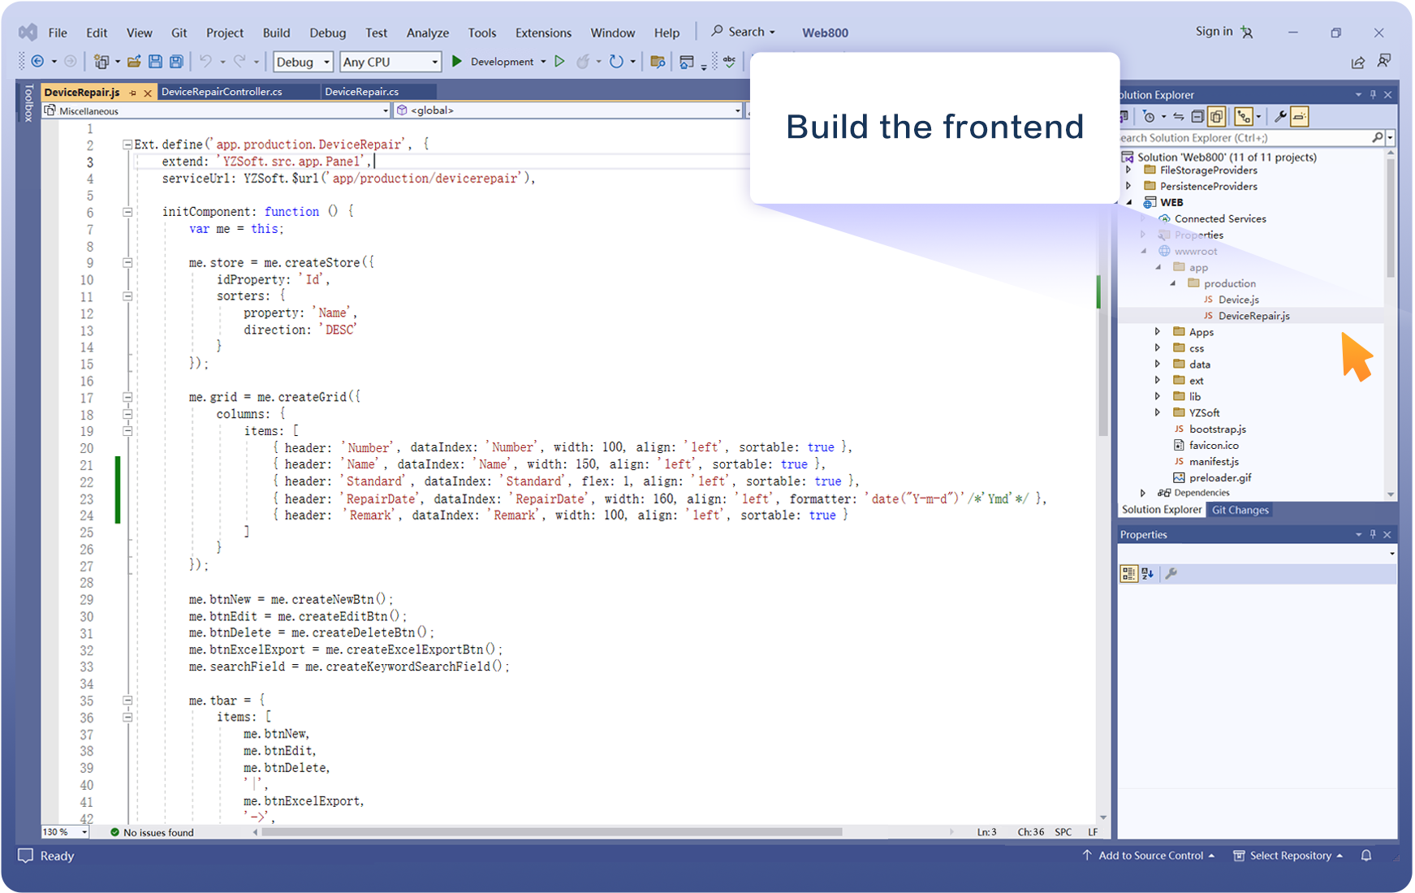Click the Share icon at top right
The height and width of the screenshot is (893, 1415).
pos(1357,62)
